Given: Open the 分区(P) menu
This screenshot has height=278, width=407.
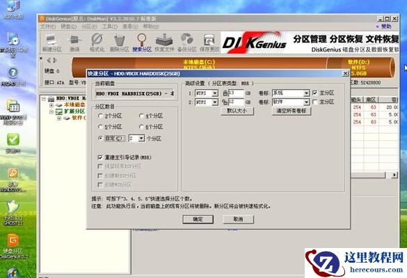Looking at the screenshot, I should (x=89, y=26).
